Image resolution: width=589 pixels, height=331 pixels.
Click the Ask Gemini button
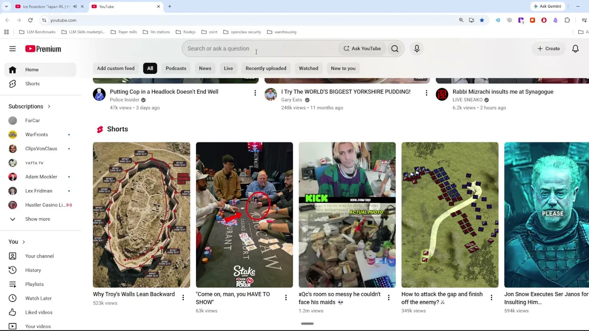(547, 6)
